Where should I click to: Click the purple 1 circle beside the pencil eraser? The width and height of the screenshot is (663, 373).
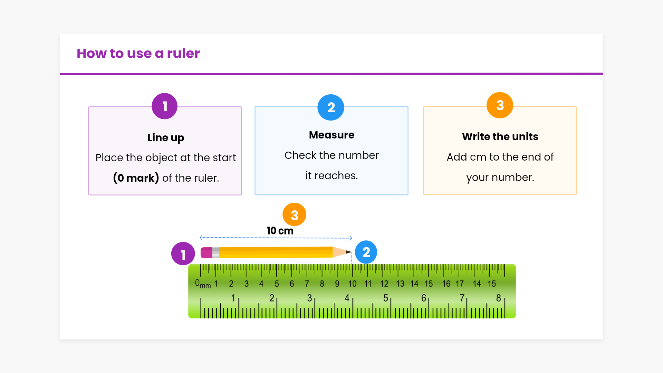(183, 254)
